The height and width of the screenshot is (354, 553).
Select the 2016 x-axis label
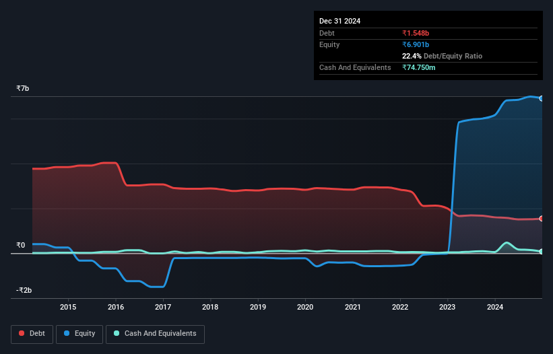116,307
